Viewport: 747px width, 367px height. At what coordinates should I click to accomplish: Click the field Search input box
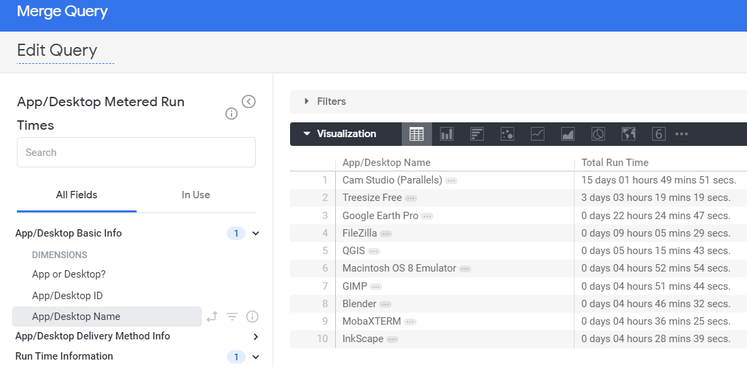[x=136, y=153]
